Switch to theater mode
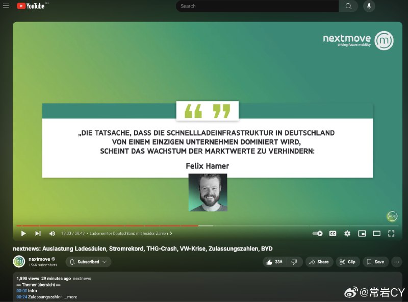The width and height of the screenshot is (408, 302). pyautogui.click(x=376, y=233)
